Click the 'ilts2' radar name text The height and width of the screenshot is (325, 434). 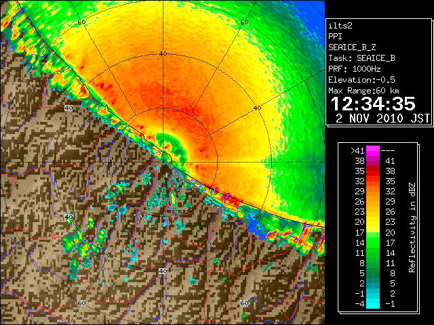coord(340,26)
